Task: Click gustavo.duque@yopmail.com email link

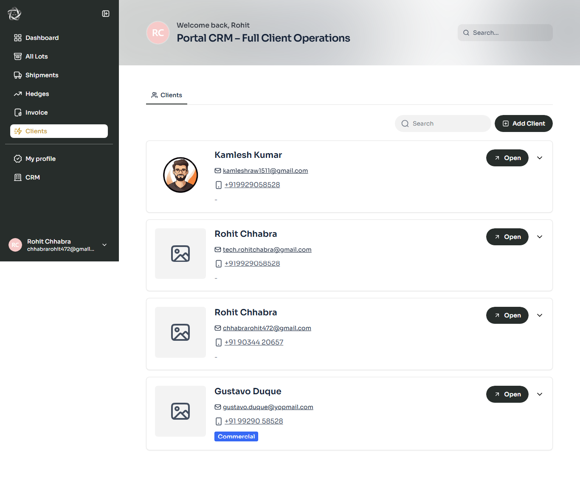Action: pyautogui.click(x=268, y=407)
